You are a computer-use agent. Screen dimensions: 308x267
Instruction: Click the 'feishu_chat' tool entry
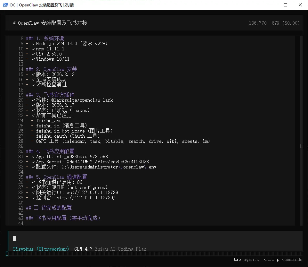[x=50, y=121]
